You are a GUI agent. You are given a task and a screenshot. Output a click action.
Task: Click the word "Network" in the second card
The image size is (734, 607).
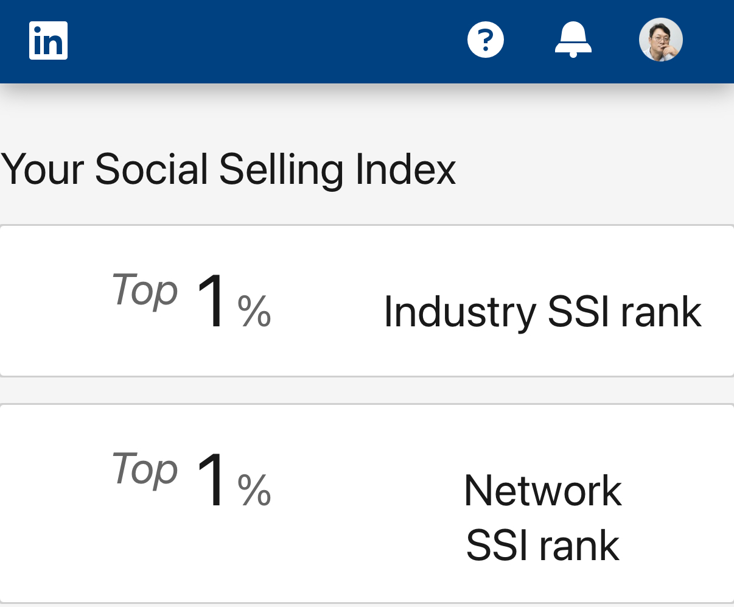point(542,491)
